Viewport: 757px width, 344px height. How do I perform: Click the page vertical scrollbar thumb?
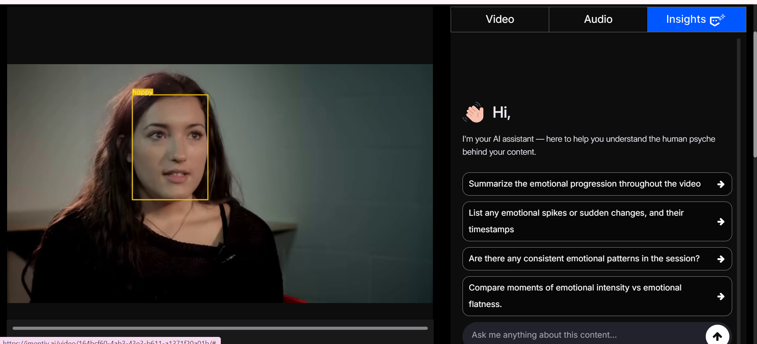tap(755, 94)
